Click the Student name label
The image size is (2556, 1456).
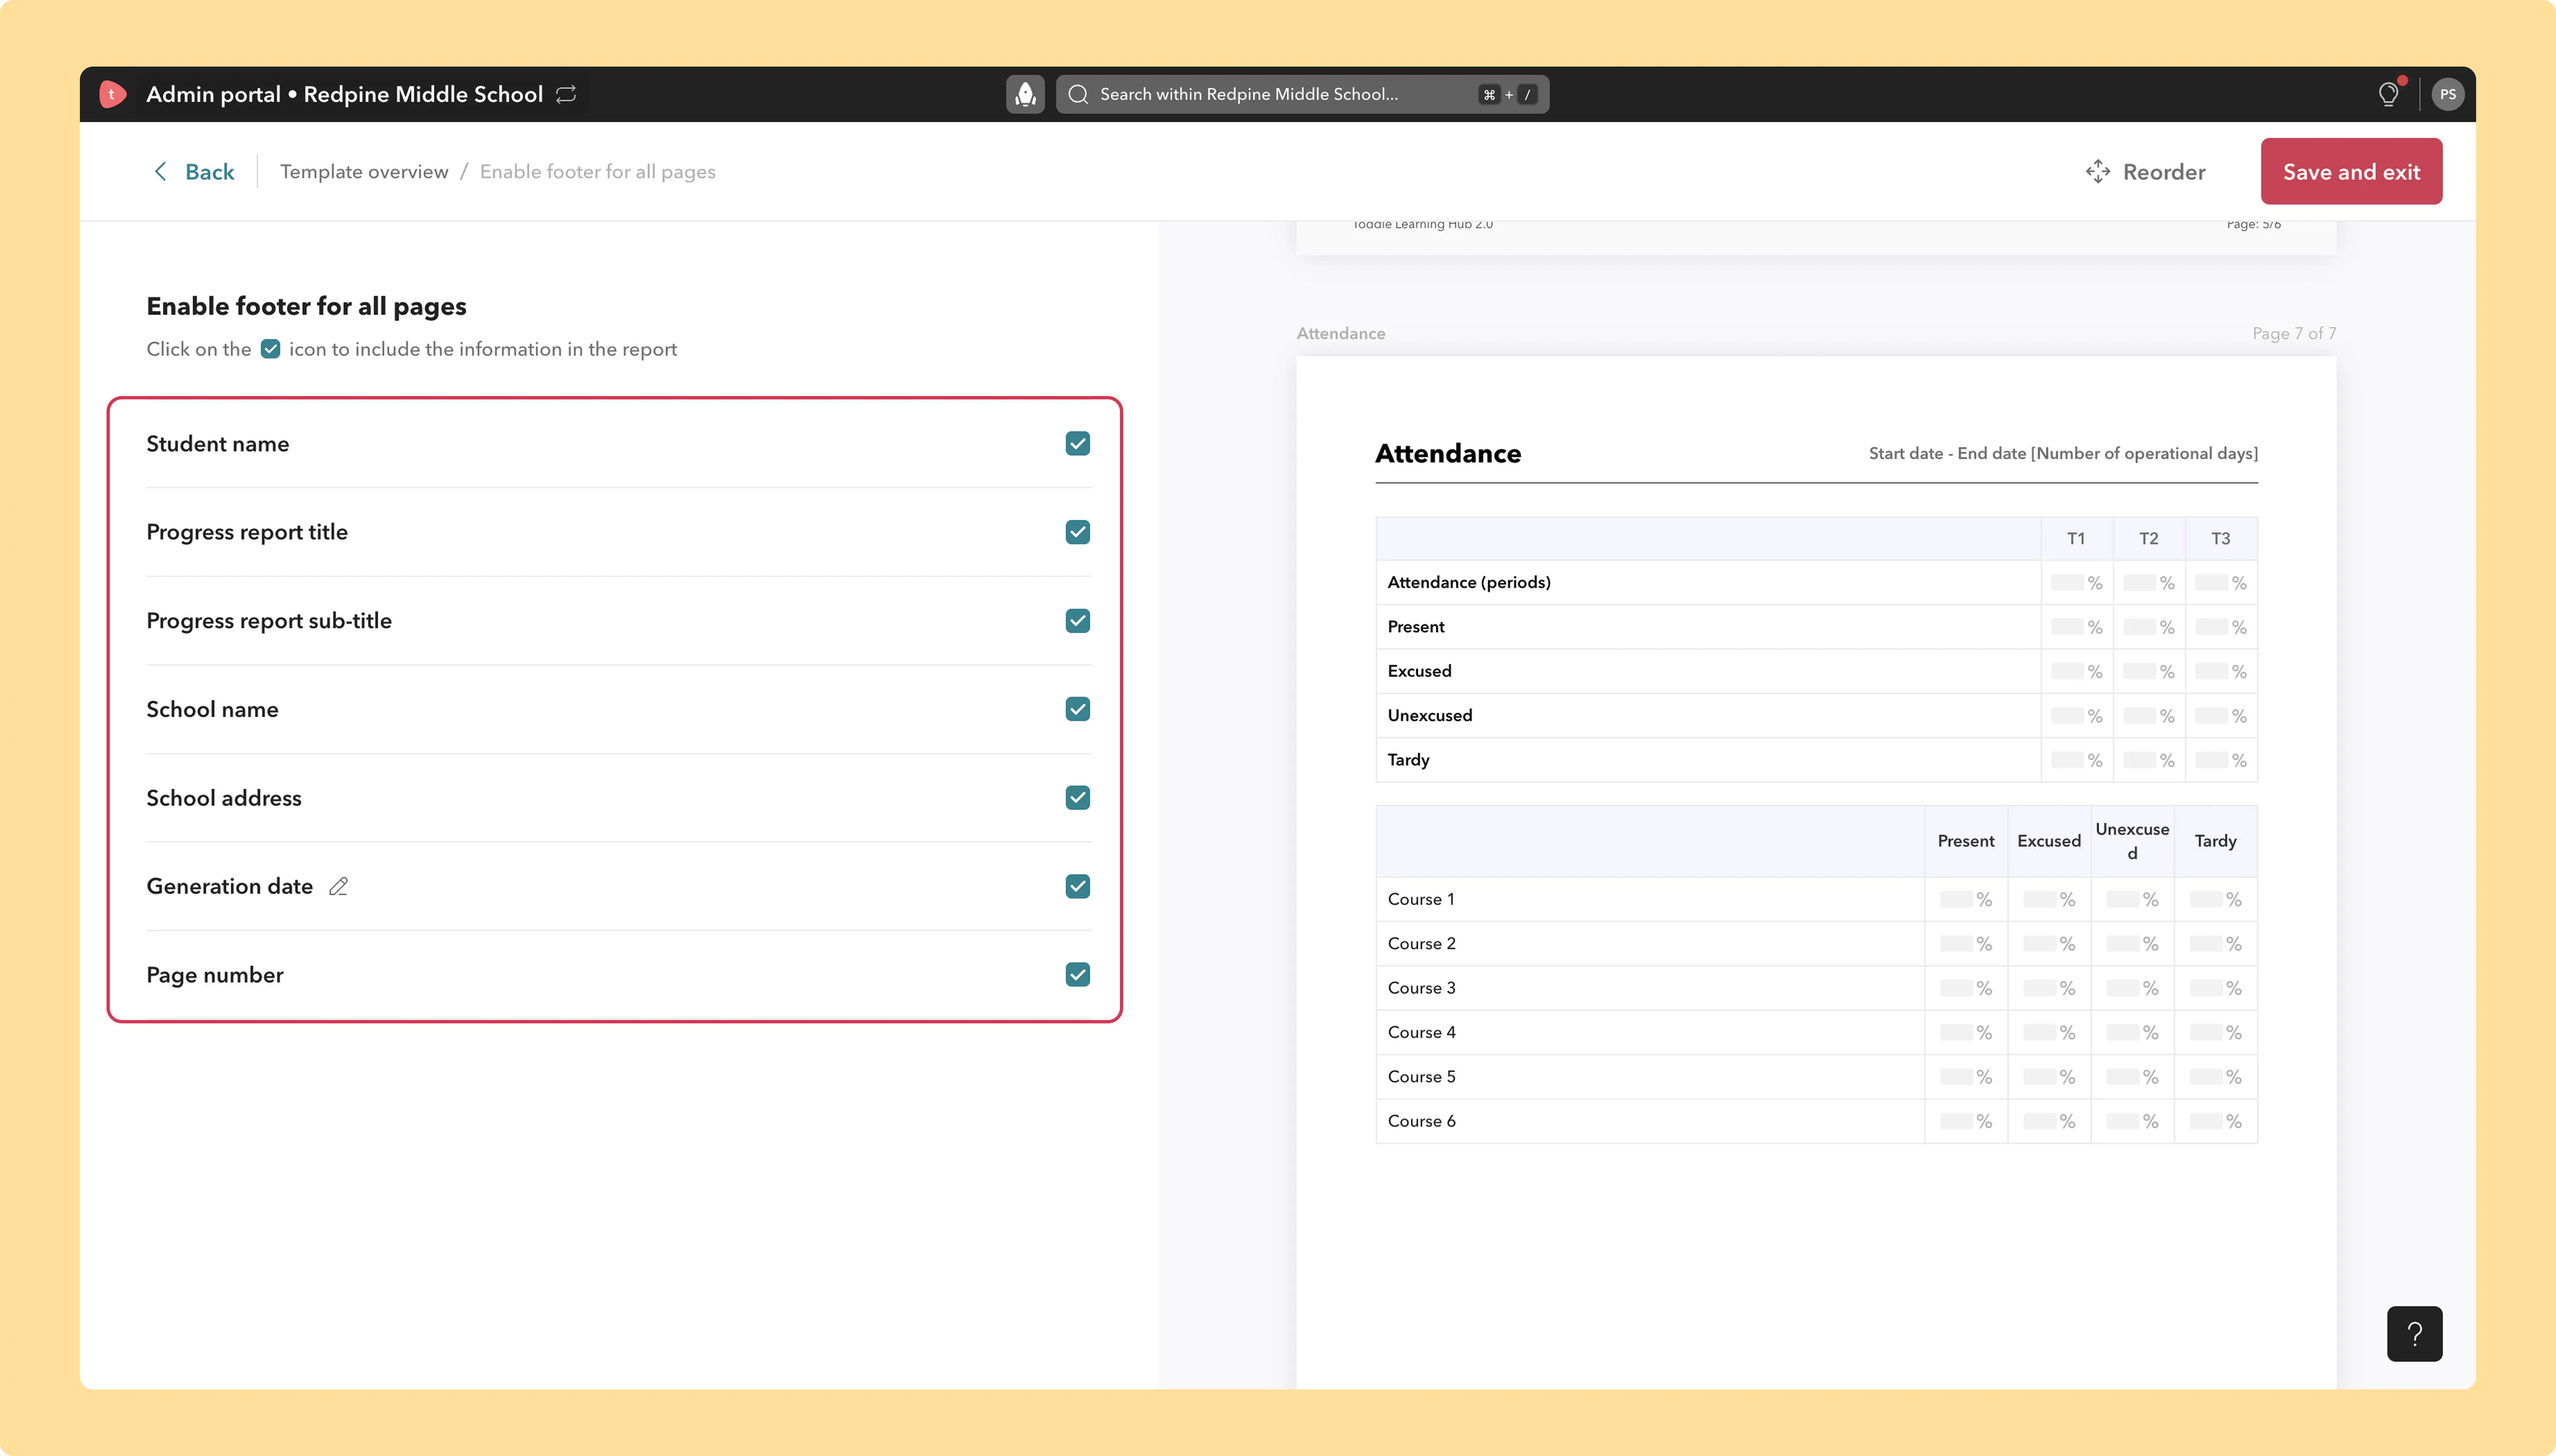click(218, 444)
